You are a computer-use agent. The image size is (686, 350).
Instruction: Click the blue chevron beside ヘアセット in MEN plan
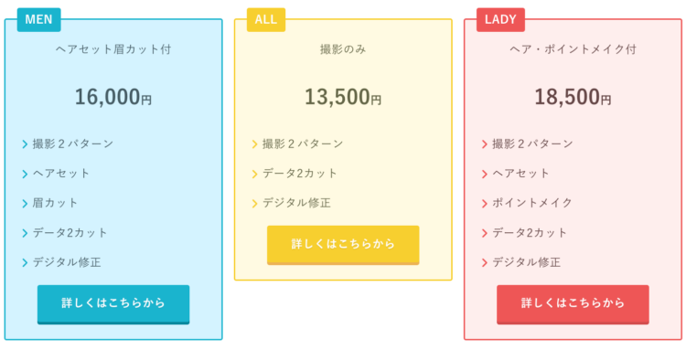click(x=25, y=174)
